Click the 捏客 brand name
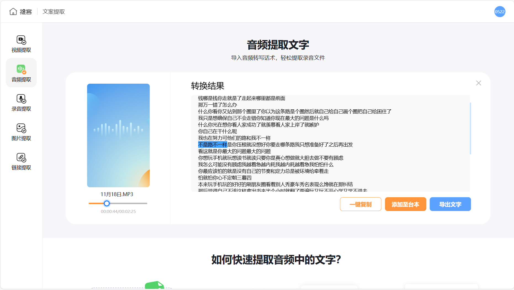The image size is (514, 290). [x=26, y=12]
